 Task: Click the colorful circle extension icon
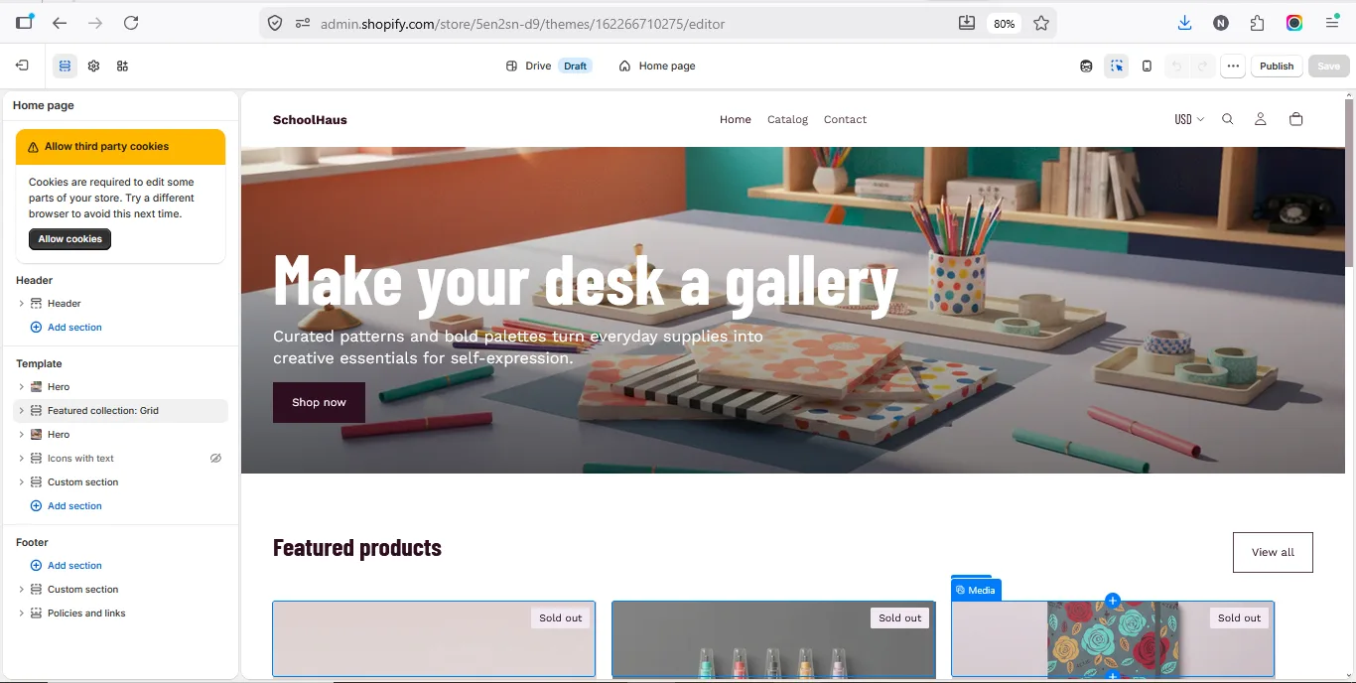coord(1294,23)
